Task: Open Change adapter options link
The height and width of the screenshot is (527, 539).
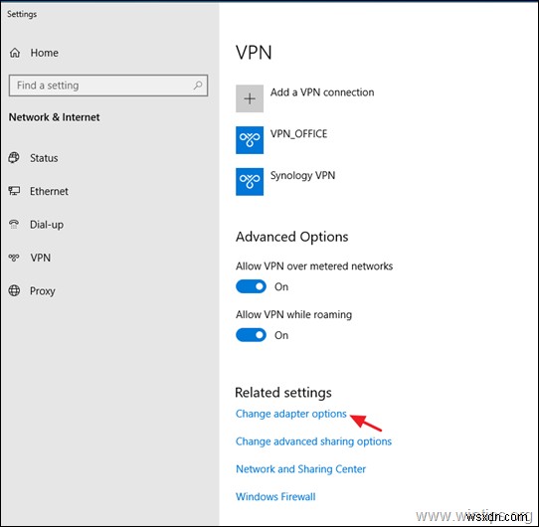Action: tap(290, 414)
